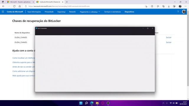Close the 'Microsoft – Nuvem, aplicativos' tab
This screenshot has width=189, height=106.
point(33,2)
